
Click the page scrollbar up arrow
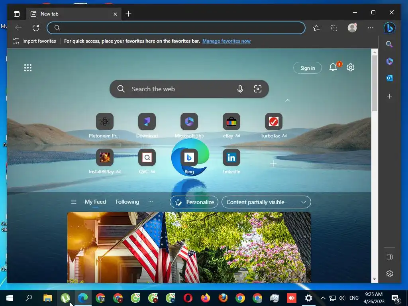[375, 52]
